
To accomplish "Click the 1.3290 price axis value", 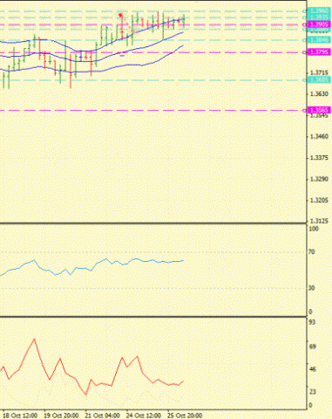I will pyautogui.click(x=319, y=179).
